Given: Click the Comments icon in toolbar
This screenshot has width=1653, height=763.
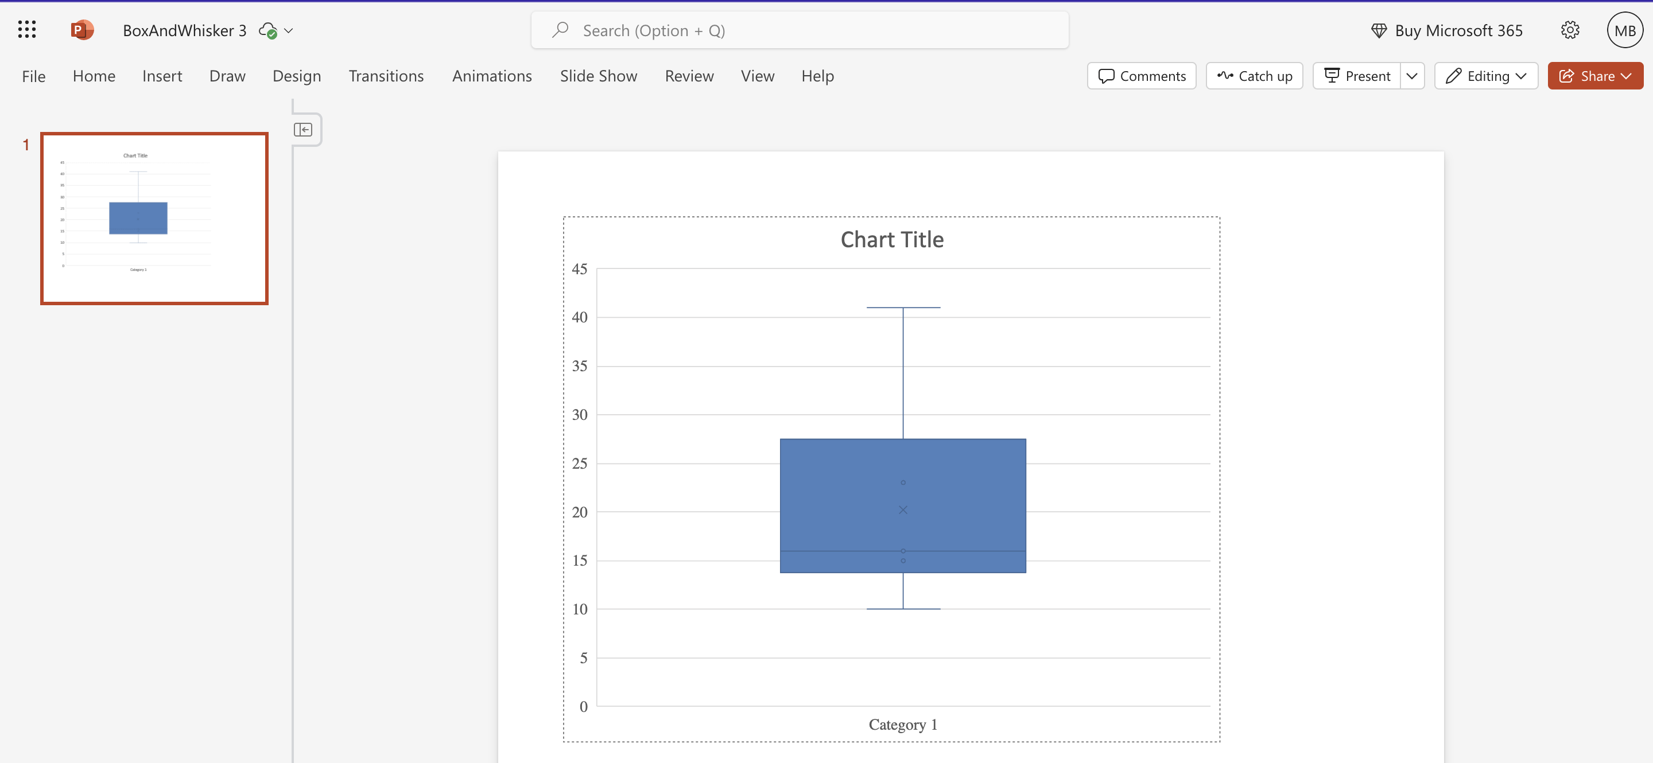Looking at the screenshot, I should click(x=1140, y=75).
